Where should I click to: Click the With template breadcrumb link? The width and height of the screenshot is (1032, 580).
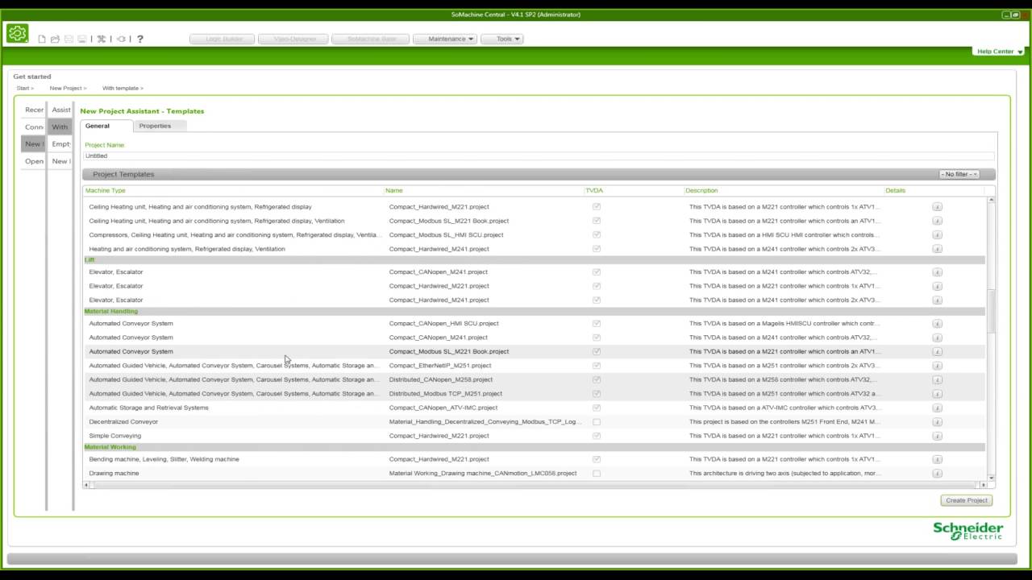pyautogui.click(x=121, y=88)
